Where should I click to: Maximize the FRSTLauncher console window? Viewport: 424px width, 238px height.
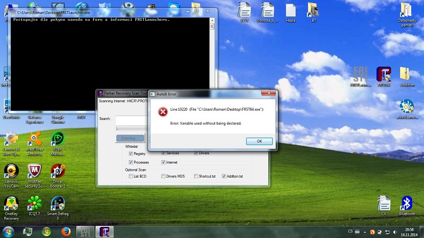(x=196, y=11)
